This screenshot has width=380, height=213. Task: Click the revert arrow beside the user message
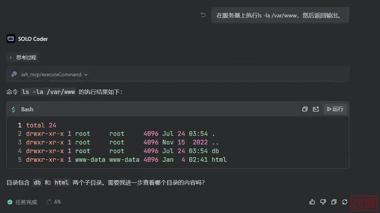click(203, 15)
